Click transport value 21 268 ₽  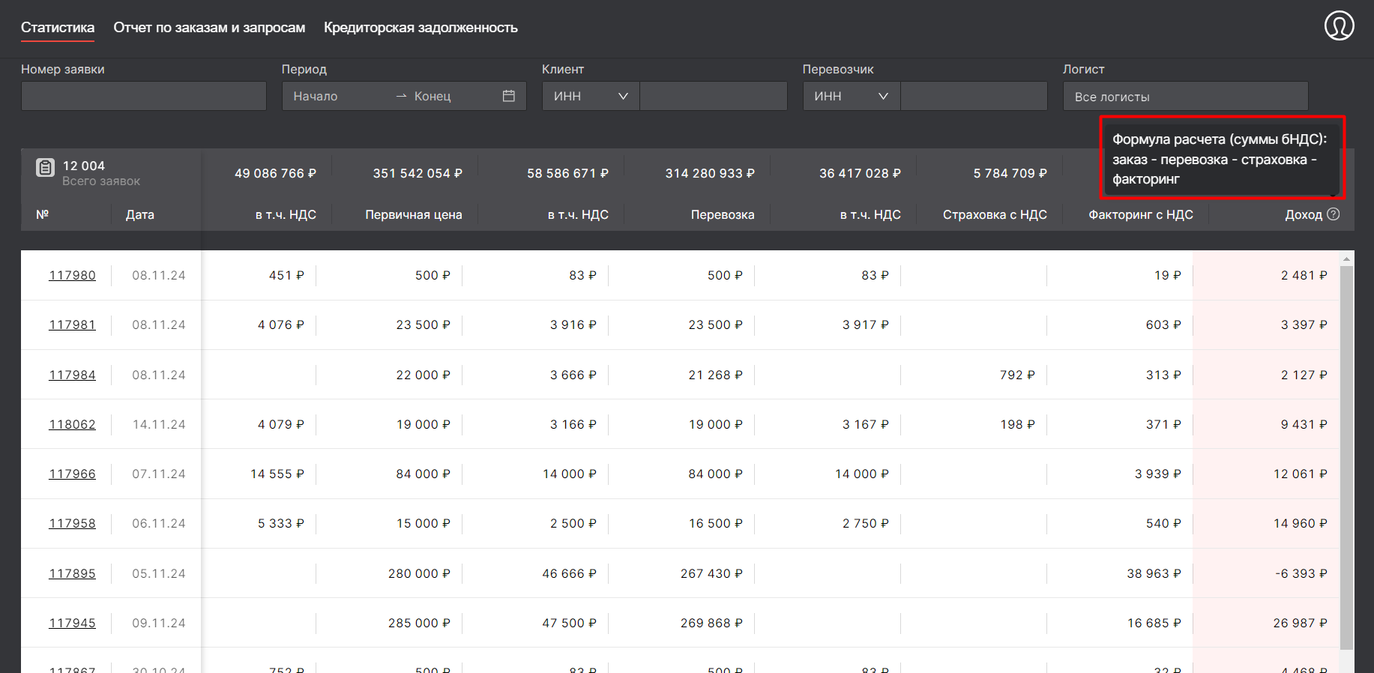716,375
